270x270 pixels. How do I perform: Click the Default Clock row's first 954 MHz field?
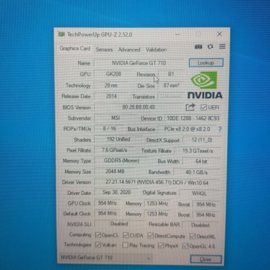pos(108,213)
